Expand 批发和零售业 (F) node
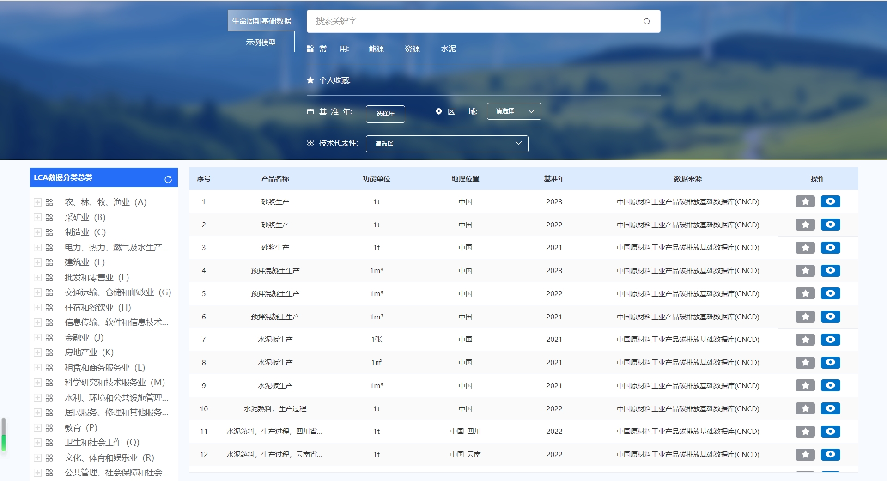Screen dimensions: 887x481 37,278
